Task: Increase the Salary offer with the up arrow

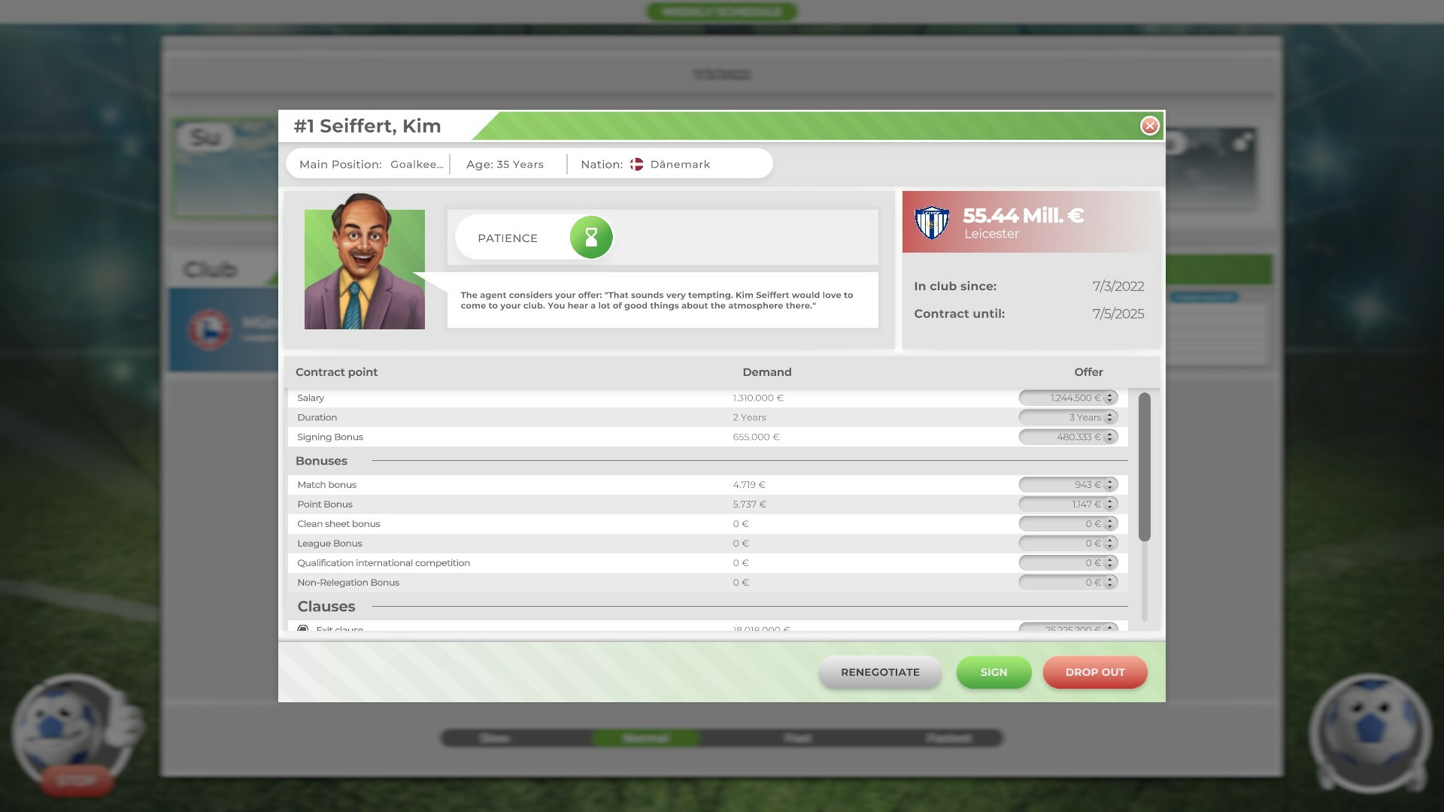Action: (x=1111, y=395)
